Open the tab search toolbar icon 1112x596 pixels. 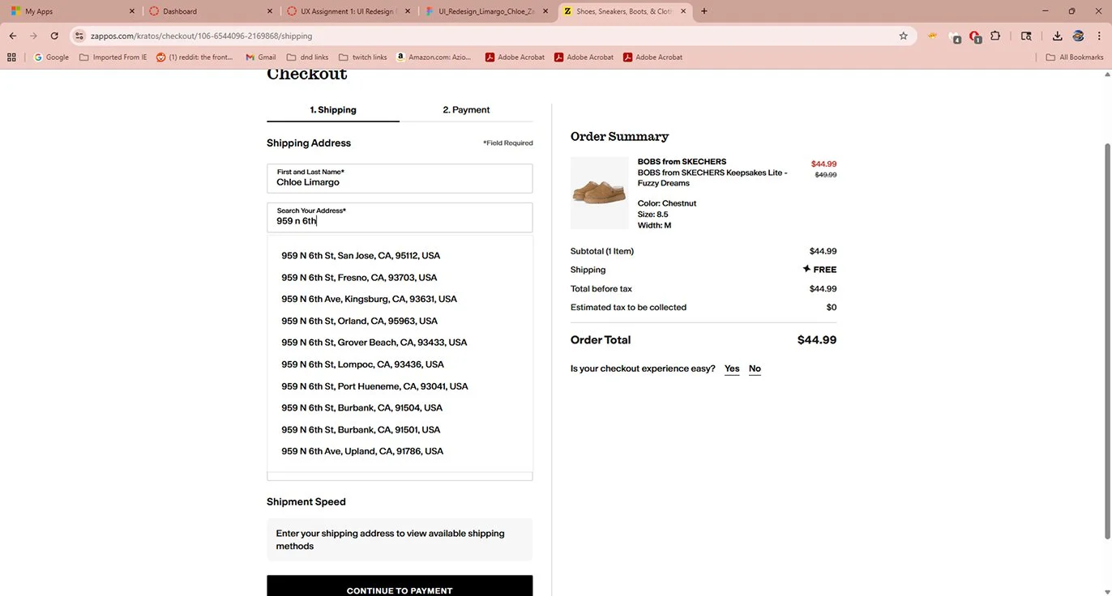[1026, 36]
